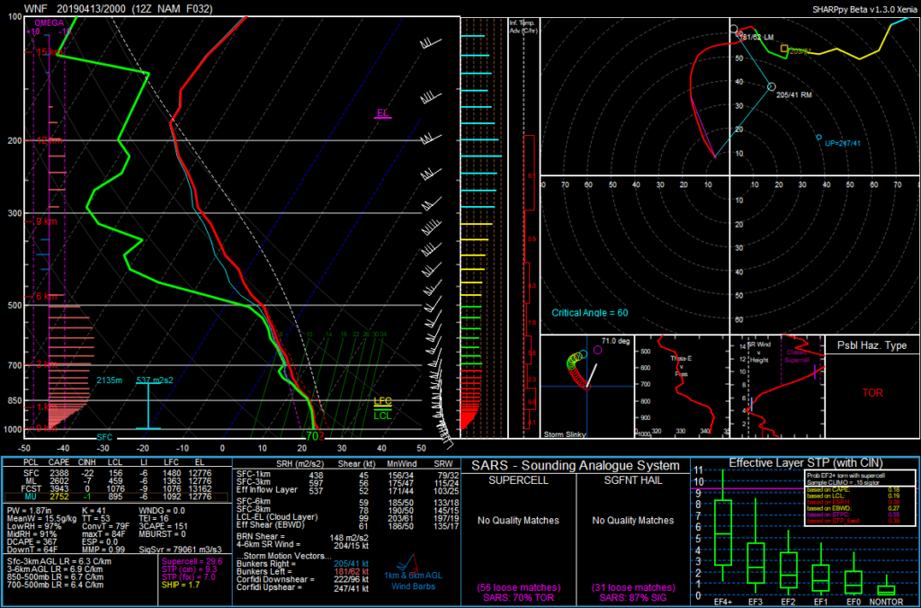Click the Corfidi upshear UP marker
Viewport: 921px width, 608px height.
tap(818, 138)
